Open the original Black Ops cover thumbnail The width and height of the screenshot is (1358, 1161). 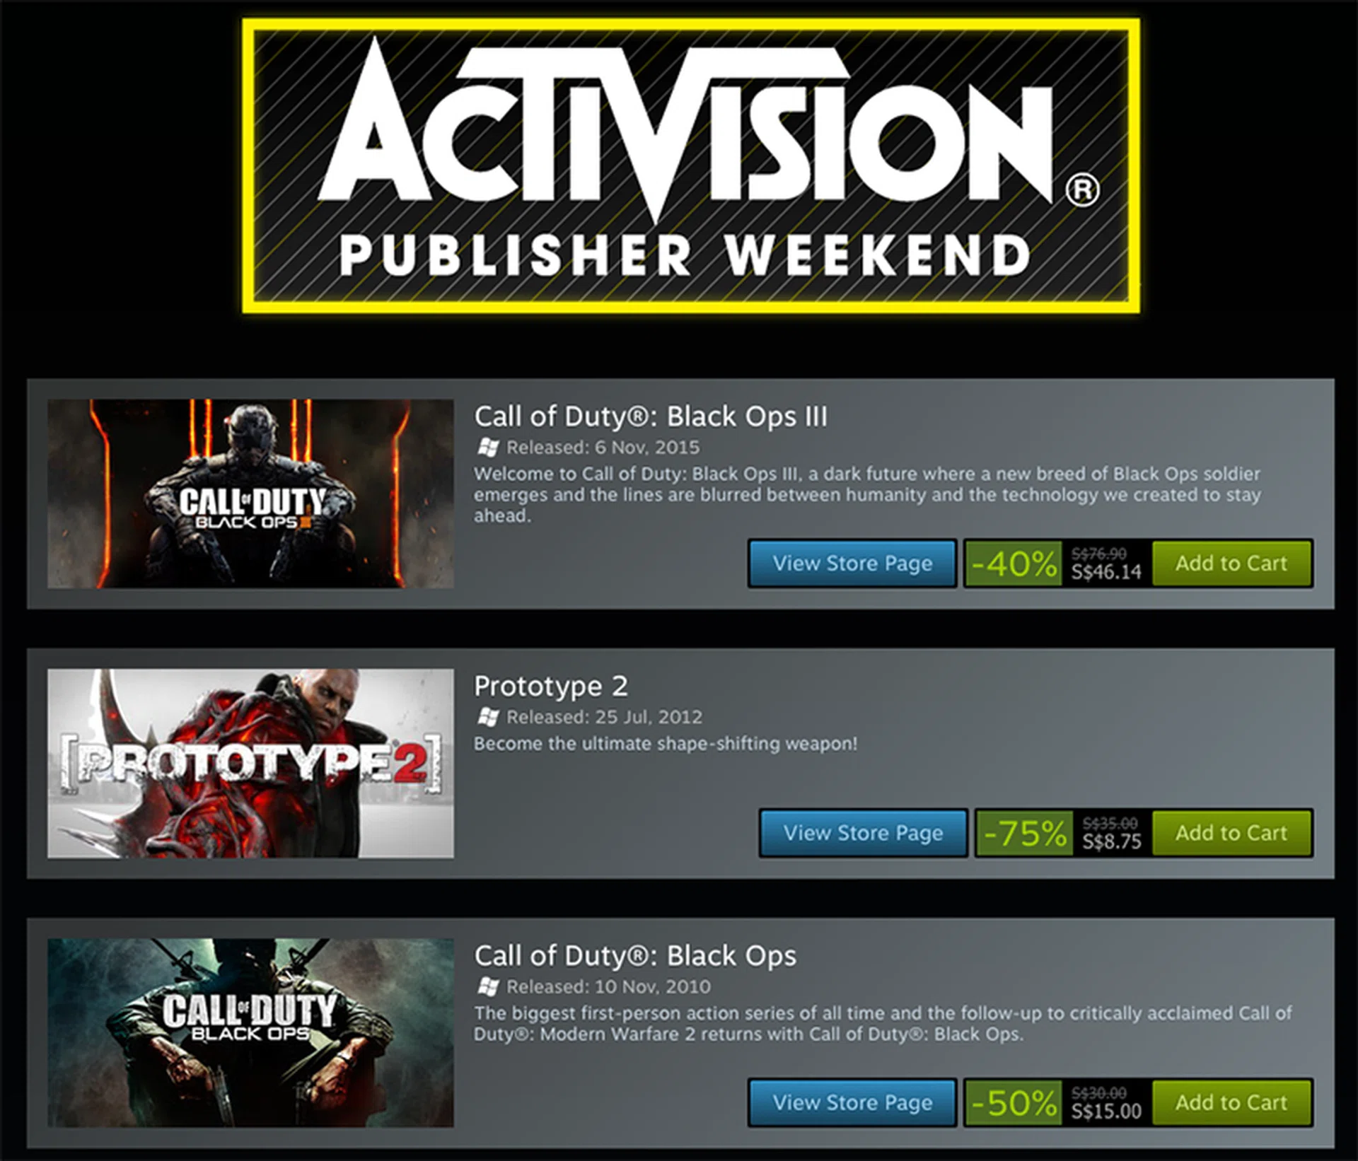(x=250, y=1033)
